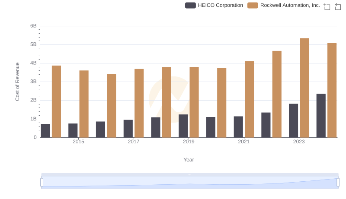Click the HEICO bar for 2020

click(211, 127)
